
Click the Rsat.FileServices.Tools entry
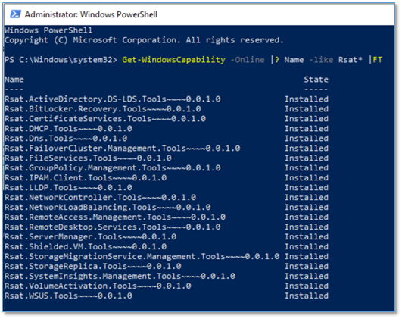tap(88, 158)
